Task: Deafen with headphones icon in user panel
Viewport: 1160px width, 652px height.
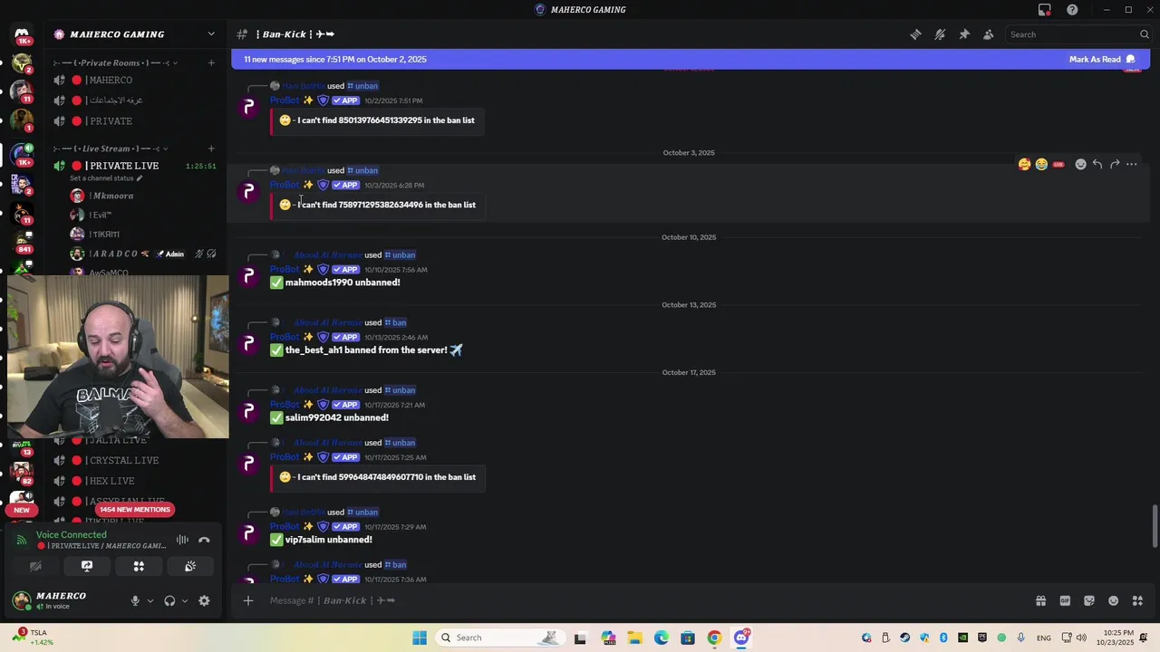Action: [169, 600]
